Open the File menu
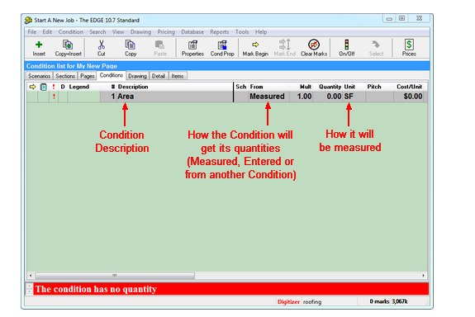The image size is (475, 317). [x=32, y=32]
